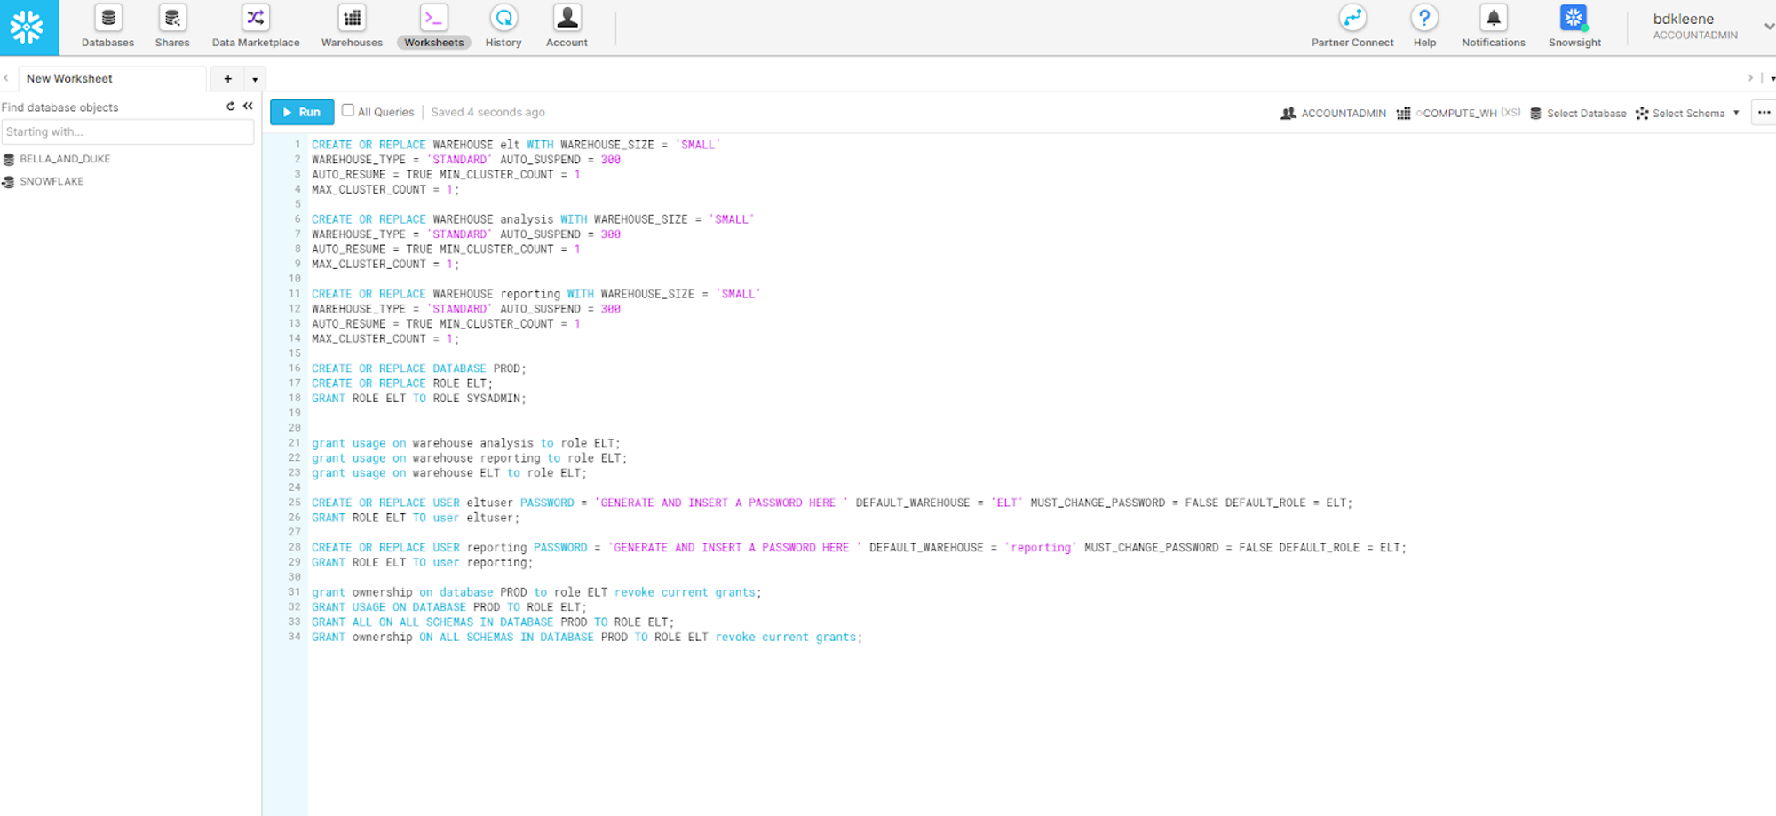Image resolution: width=1776 pixels, height=816 pixels.
Task: Click 'grant ownership on database PROD' line
Action: pos(536,592)
